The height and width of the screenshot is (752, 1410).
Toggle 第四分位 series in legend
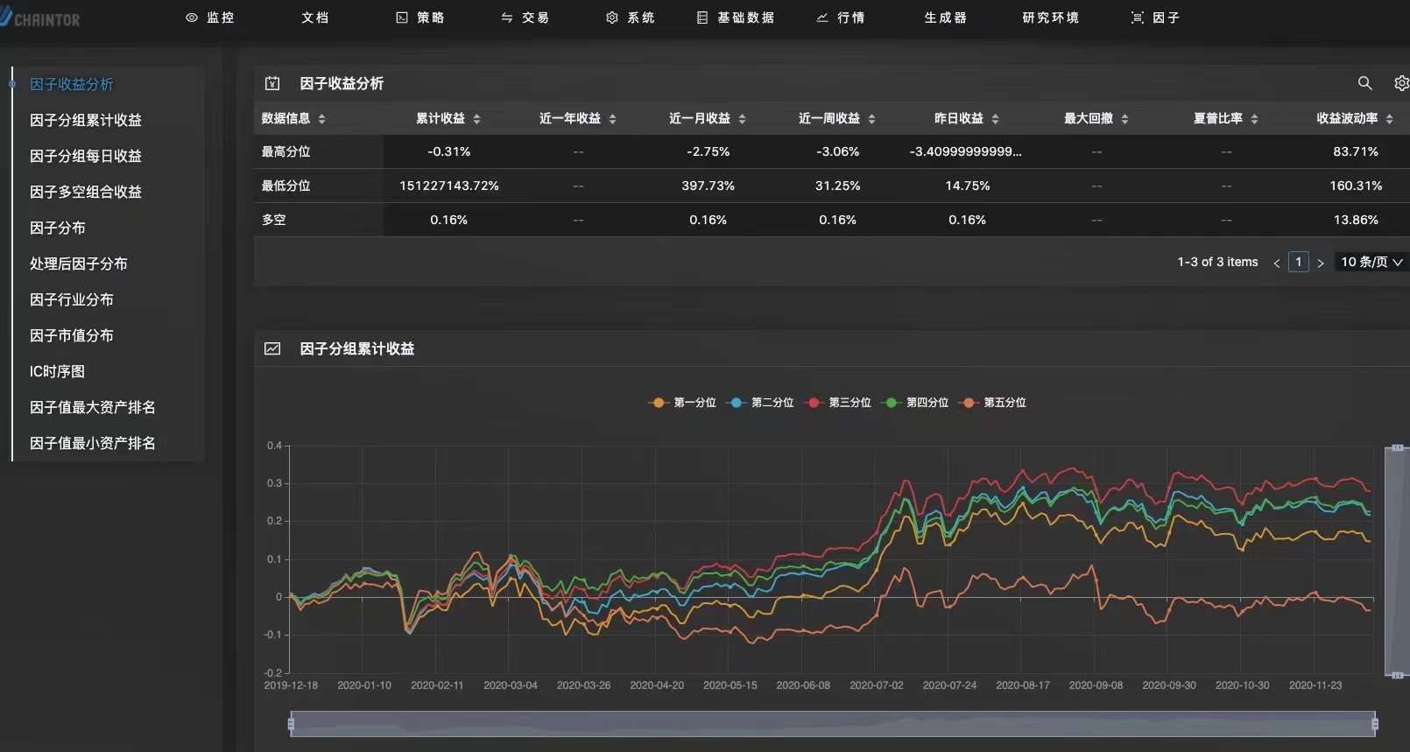(914, 403)
